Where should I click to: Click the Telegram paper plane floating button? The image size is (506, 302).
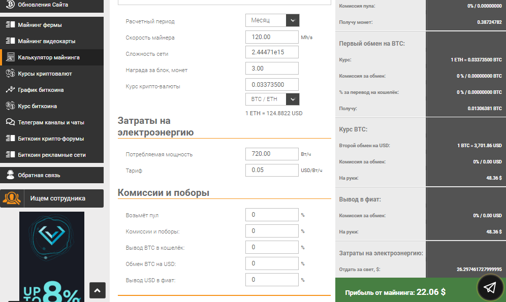coord(490,287)
